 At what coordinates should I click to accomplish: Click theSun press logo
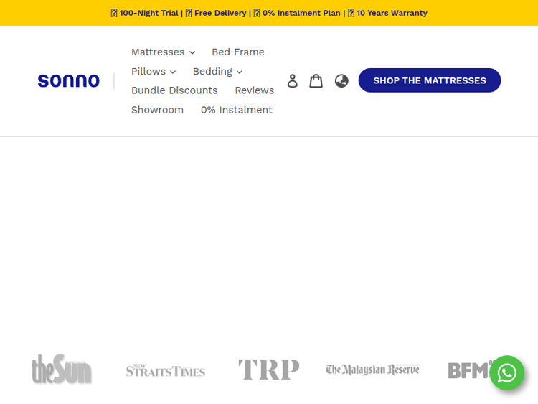62,370
